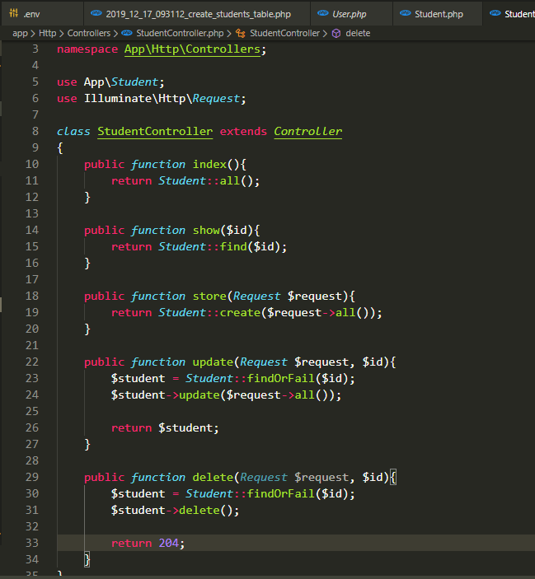The height and width of the screenshot is (579, 535).
Task: Click line number 8 in the gutter
Action: (35, 132)
